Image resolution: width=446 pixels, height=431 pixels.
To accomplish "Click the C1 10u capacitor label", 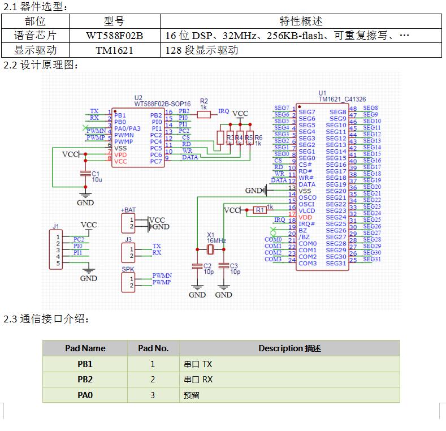I will pyautogui.click(x=97, y=176).
